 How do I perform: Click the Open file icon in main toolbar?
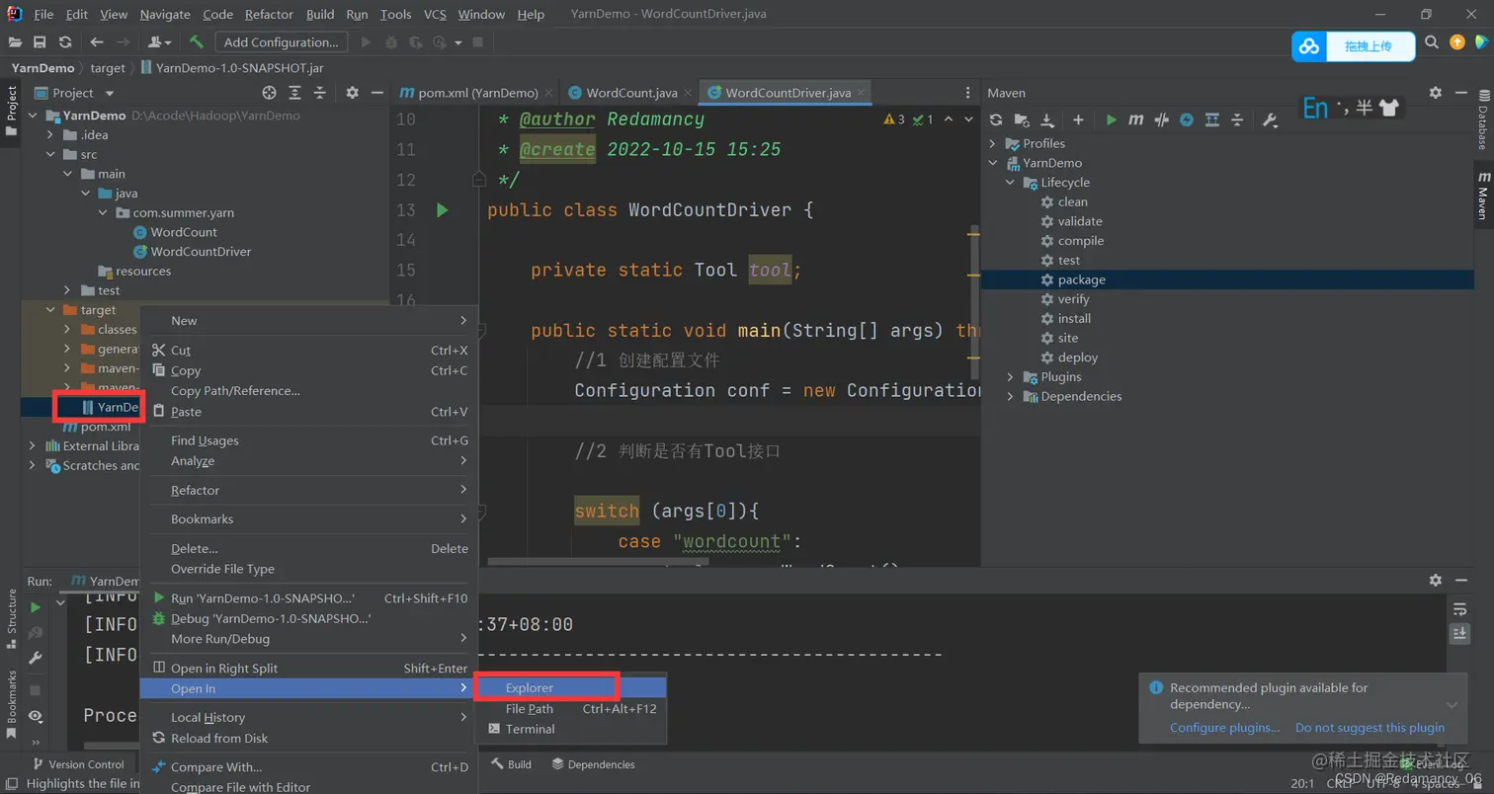15,42
